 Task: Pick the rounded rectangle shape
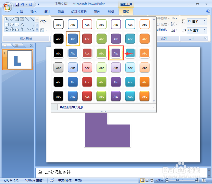[x=17, y=24]
